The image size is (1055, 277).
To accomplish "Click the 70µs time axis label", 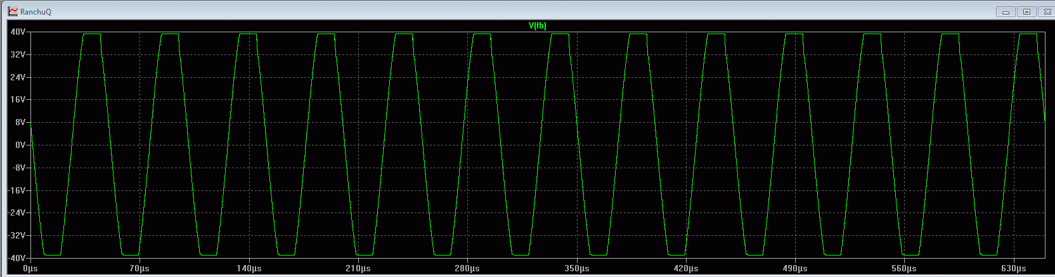I will [x=139, y=269].
